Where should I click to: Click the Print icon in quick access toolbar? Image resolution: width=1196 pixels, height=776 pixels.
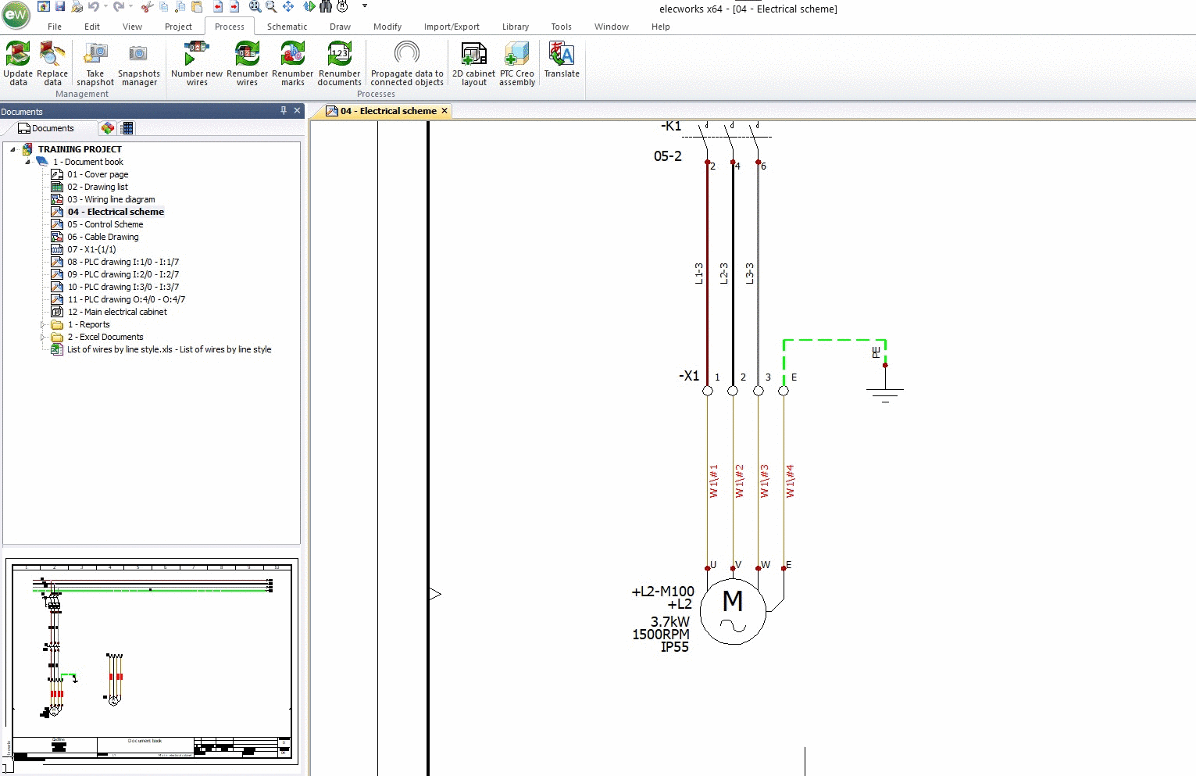pyautogui.click(x=77, y=6)
